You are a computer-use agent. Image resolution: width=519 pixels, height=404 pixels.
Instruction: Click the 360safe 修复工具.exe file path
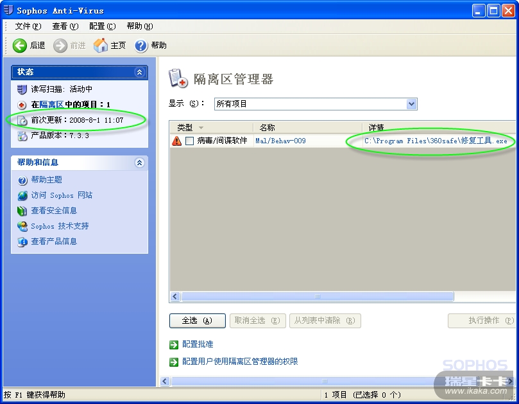(x=436, y=141)
